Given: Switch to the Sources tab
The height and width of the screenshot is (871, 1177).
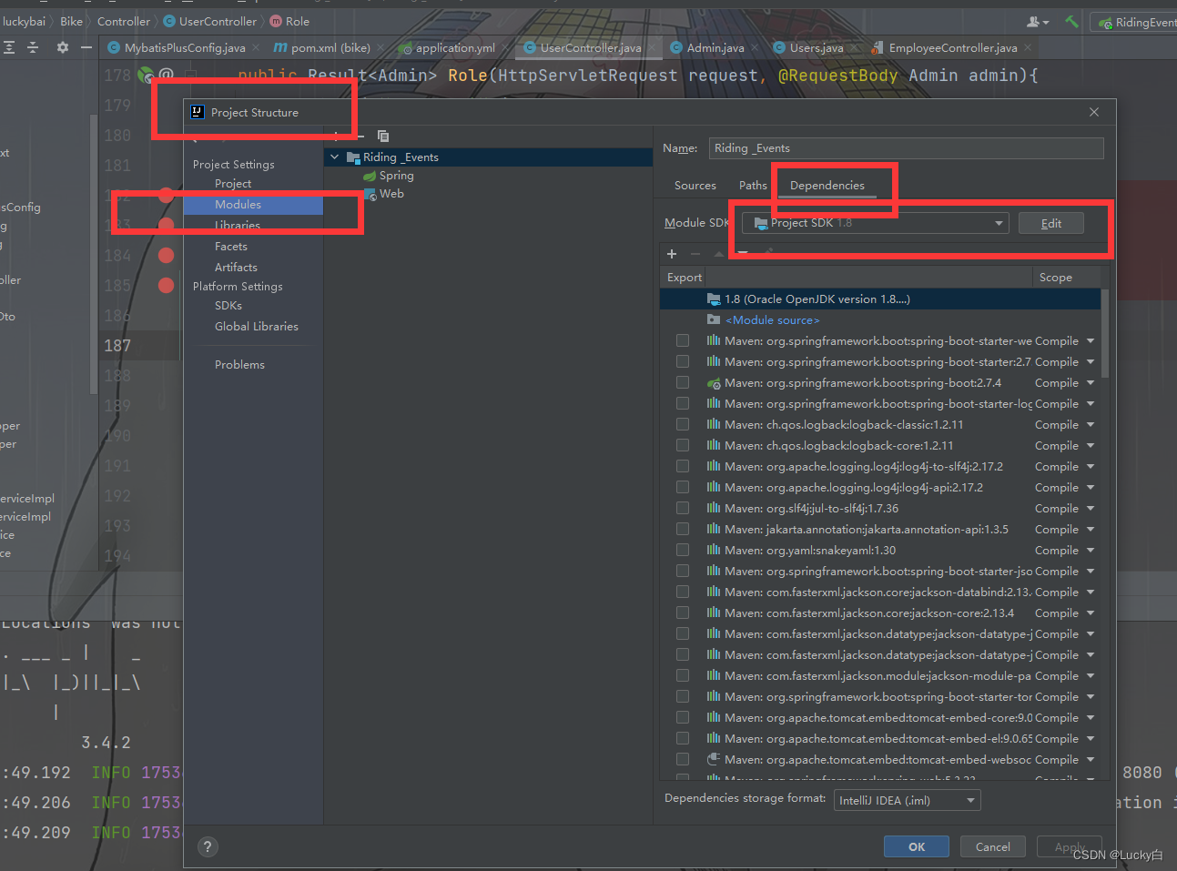Looking at the screenshot, I should pyautogui.click(x=695, y=186).
